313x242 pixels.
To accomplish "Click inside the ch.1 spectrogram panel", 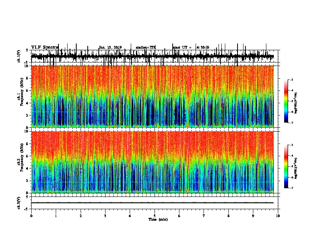I will point(152,96).
